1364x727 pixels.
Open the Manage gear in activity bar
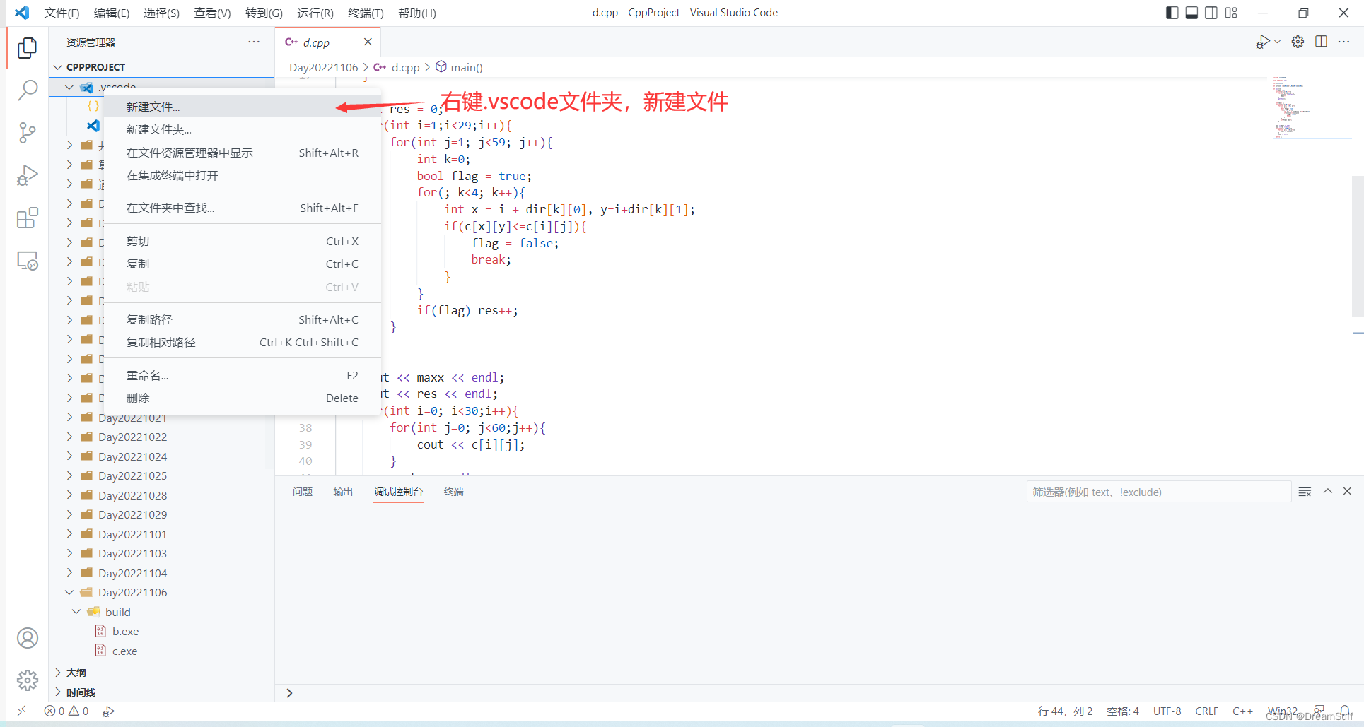[27, 680]
